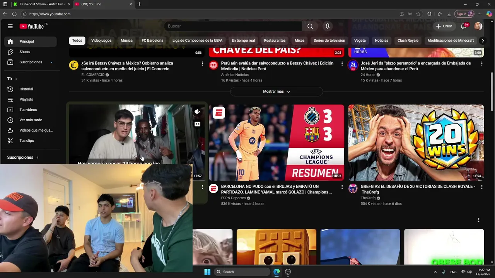Open options for the Betssy Chávez El Comercio video
495x278 pixels.
click(x=202, y=63)
